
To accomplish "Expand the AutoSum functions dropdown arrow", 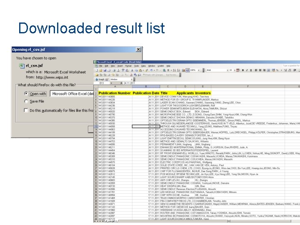I will (171, 70).
